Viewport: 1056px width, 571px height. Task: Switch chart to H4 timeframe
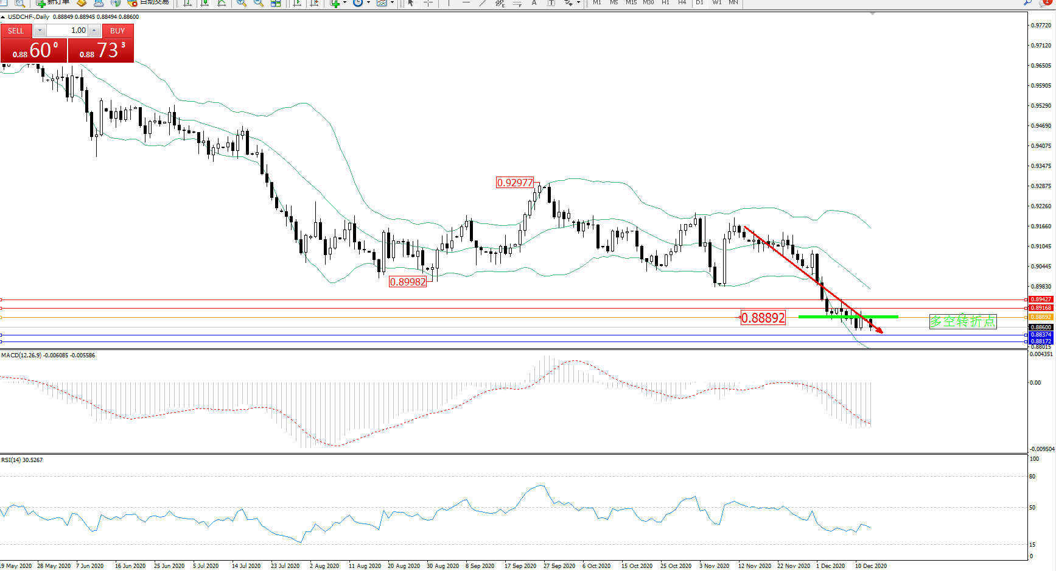682,3
